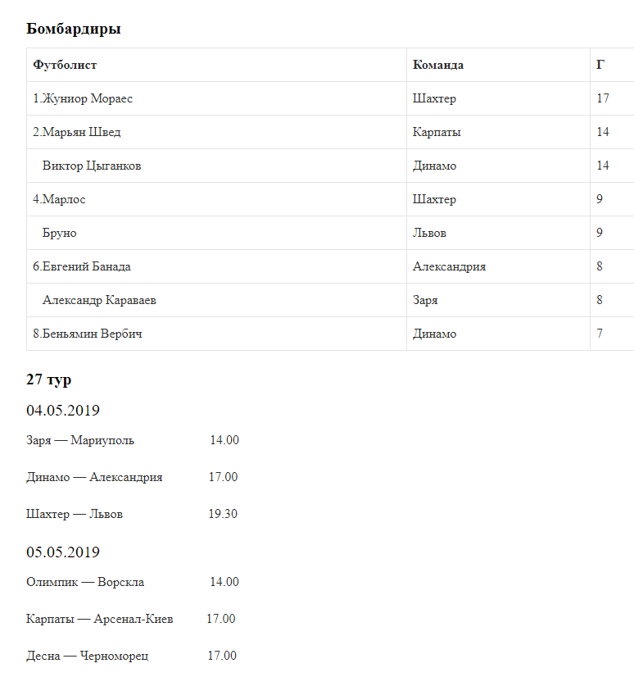
Task: Click the "Команда" column header
Action: pyautogui.click(x=438, y=65)
